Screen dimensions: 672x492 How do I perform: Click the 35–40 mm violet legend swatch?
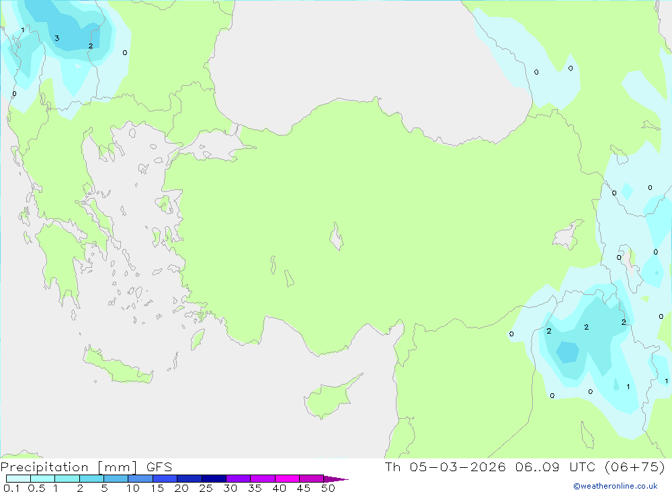tap(263, 479)
